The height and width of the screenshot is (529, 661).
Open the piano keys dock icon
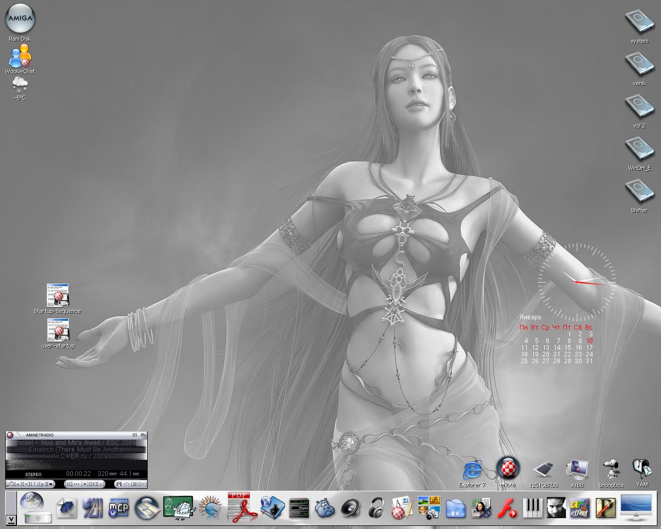click(x=533, y=509)
